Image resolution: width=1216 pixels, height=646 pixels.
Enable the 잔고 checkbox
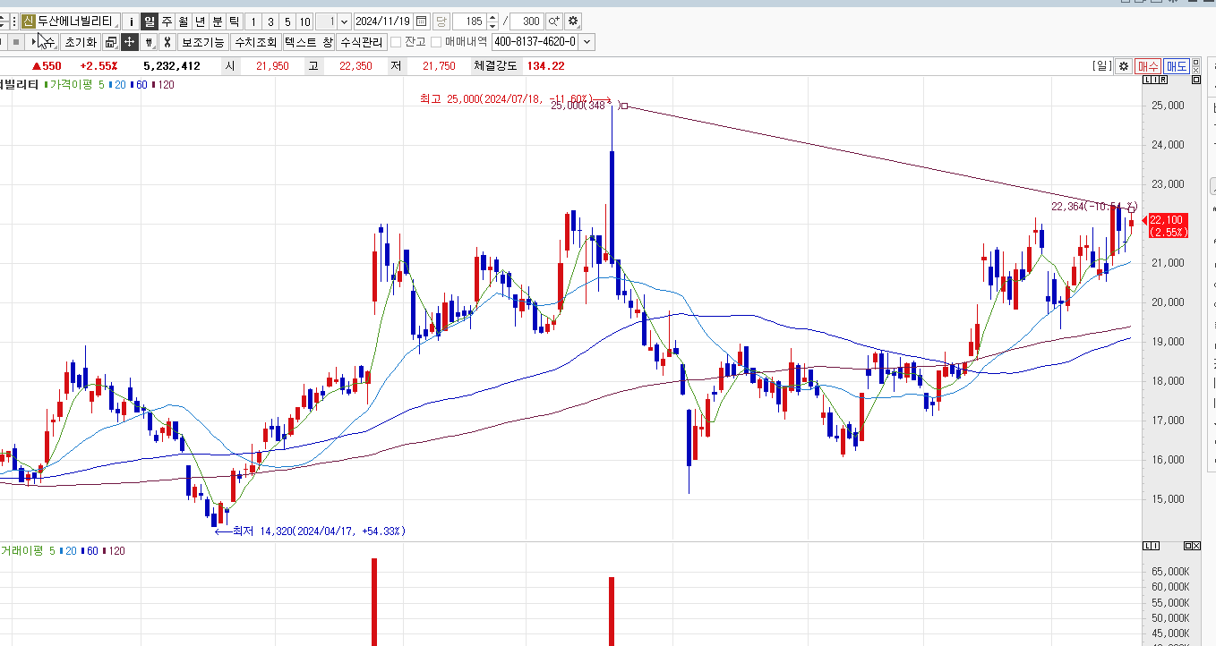point(395,42)
